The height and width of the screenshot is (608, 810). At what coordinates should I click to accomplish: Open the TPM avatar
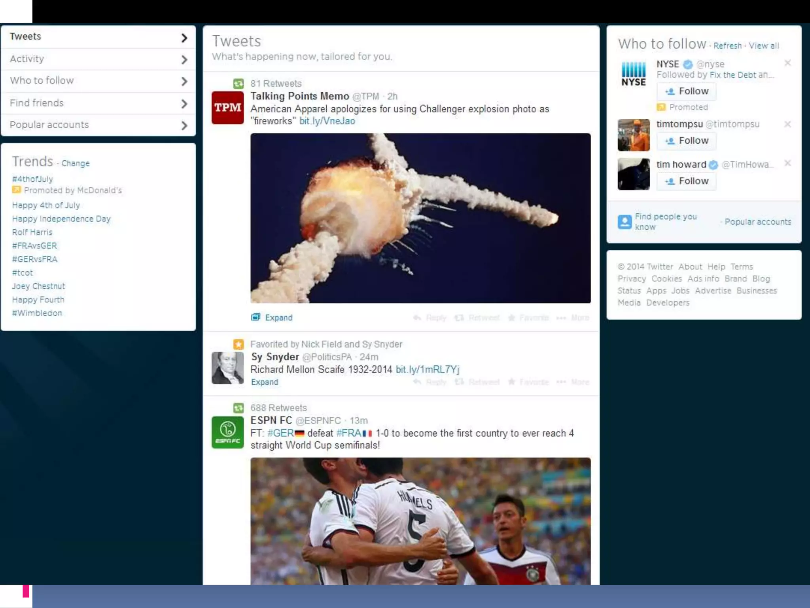click(227, 108)
